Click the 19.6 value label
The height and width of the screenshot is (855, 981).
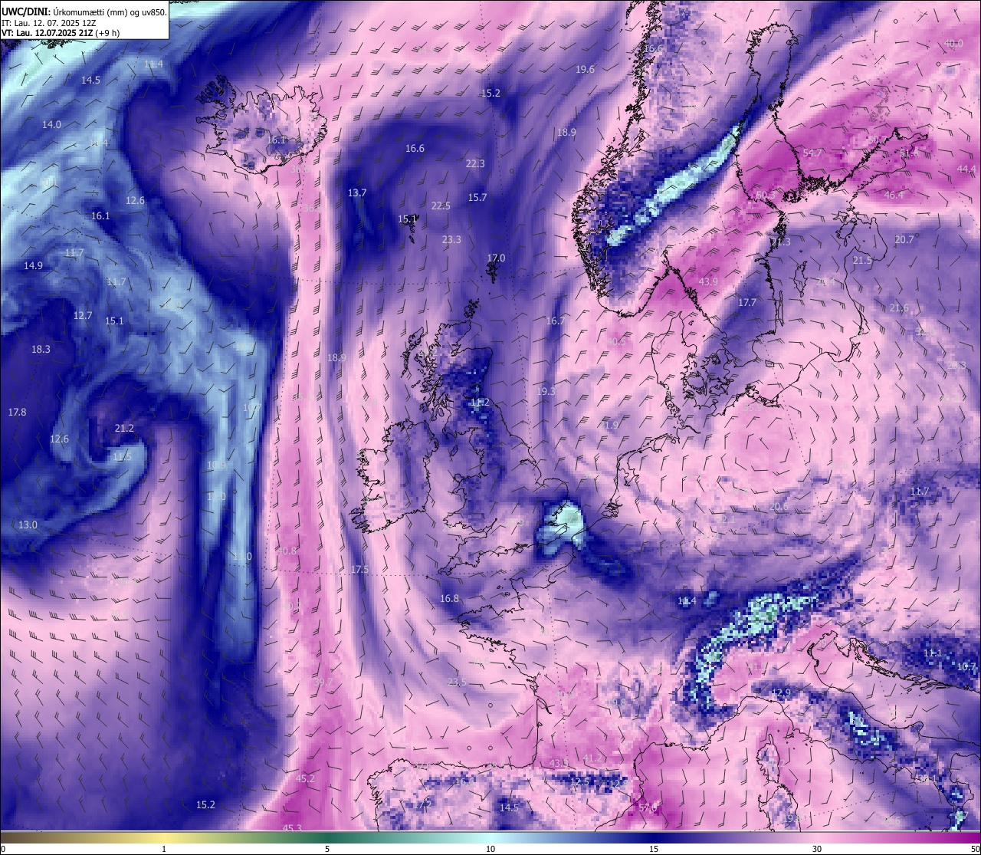click(585, 69)
